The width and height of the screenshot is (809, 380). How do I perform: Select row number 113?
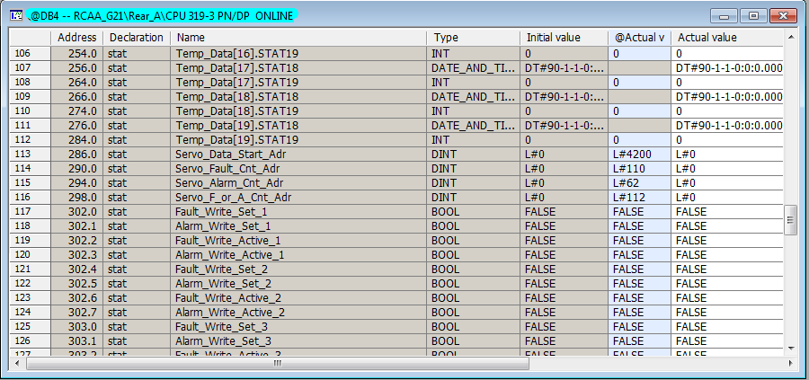point(31,155)
